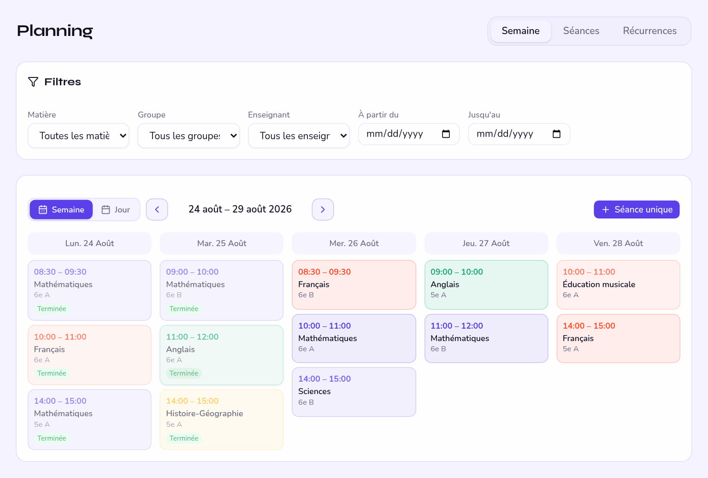
Task: Click the 'Jeu. 27 Août' day header
Action: tap(486, 243)
